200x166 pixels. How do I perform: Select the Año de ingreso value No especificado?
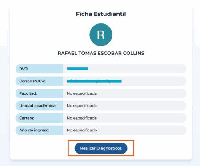[x=82, y=130]
